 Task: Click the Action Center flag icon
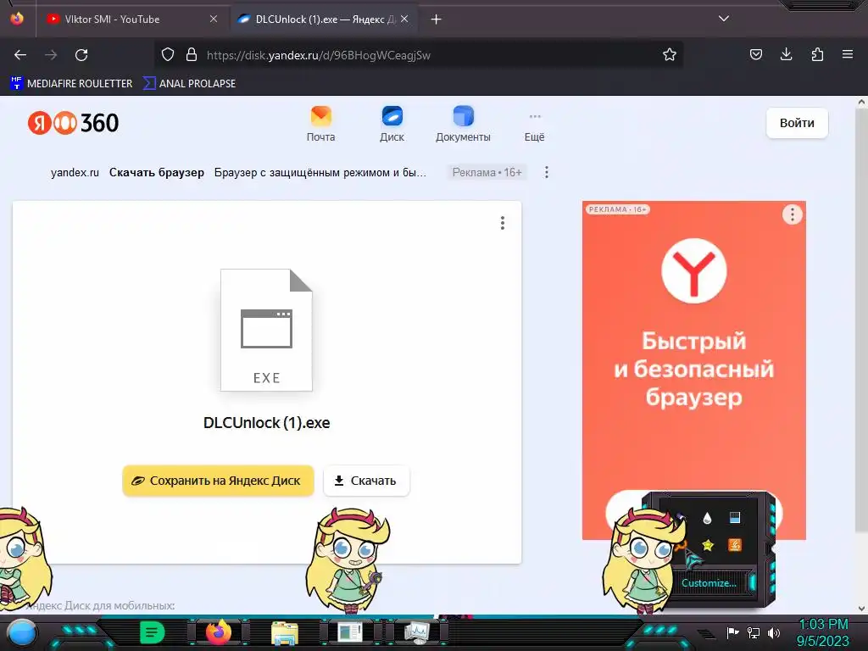(732, 632)
